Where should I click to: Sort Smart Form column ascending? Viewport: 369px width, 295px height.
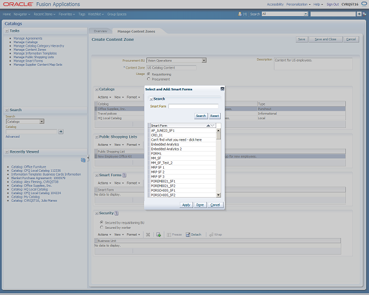click(x=208, y=126)
